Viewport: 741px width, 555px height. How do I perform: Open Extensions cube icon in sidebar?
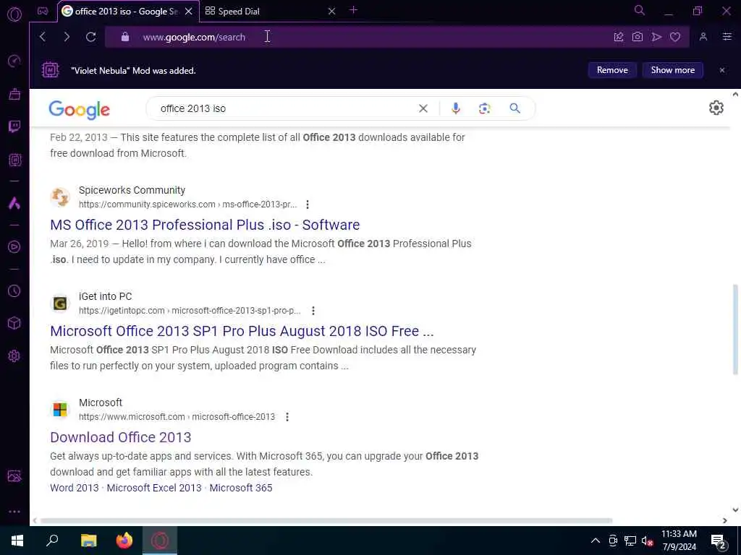pyautogui.click(x=14, y=323)
